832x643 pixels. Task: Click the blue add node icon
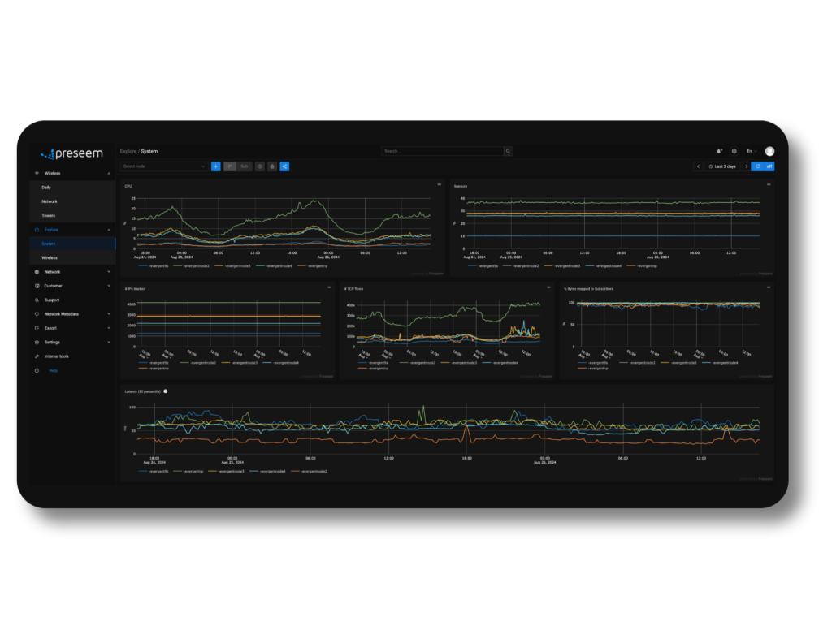[x=214, y=166]
